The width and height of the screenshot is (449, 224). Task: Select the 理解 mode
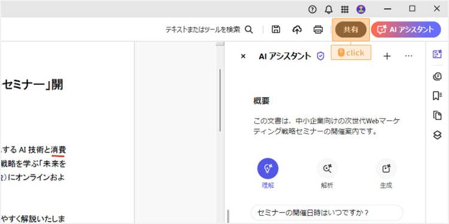268,173
